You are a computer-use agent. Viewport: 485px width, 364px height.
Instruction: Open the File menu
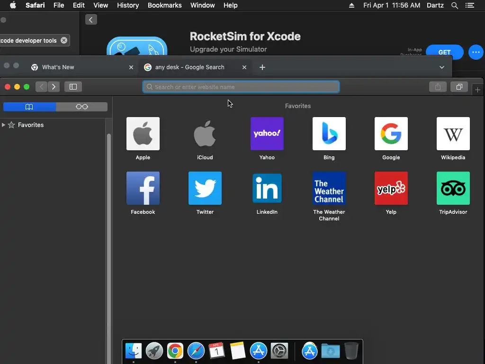point(58,5)
